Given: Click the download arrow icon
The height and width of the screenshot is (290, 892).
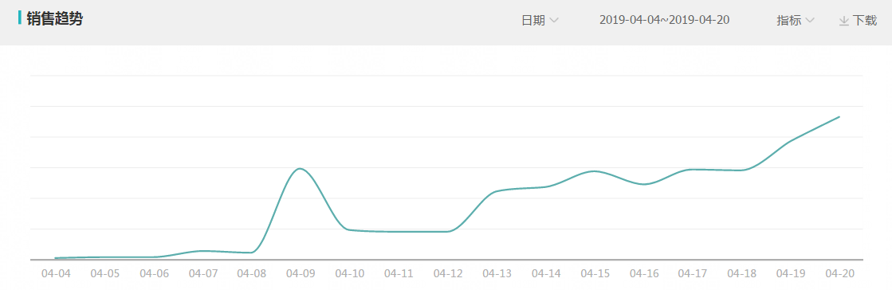Looking at the screenshot, I should [x=843, y=21].
